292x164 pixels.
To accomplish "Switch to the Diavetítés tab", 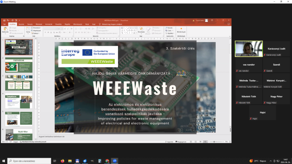I will [58, 24].
